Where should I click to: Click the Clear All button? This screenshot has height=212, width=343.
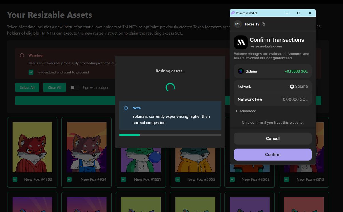[55, 87]
